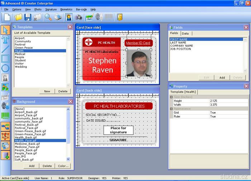Screen dimensions: 251x181
Task: Click New button in Templates panel
Action: (x=47, y=91)
